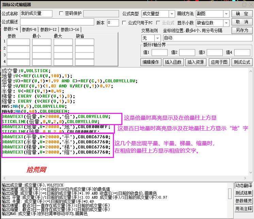The width and height of the screenshot is (254, 219).
Task: Click the code editor scroll down arrow
Action: (251, 173)
